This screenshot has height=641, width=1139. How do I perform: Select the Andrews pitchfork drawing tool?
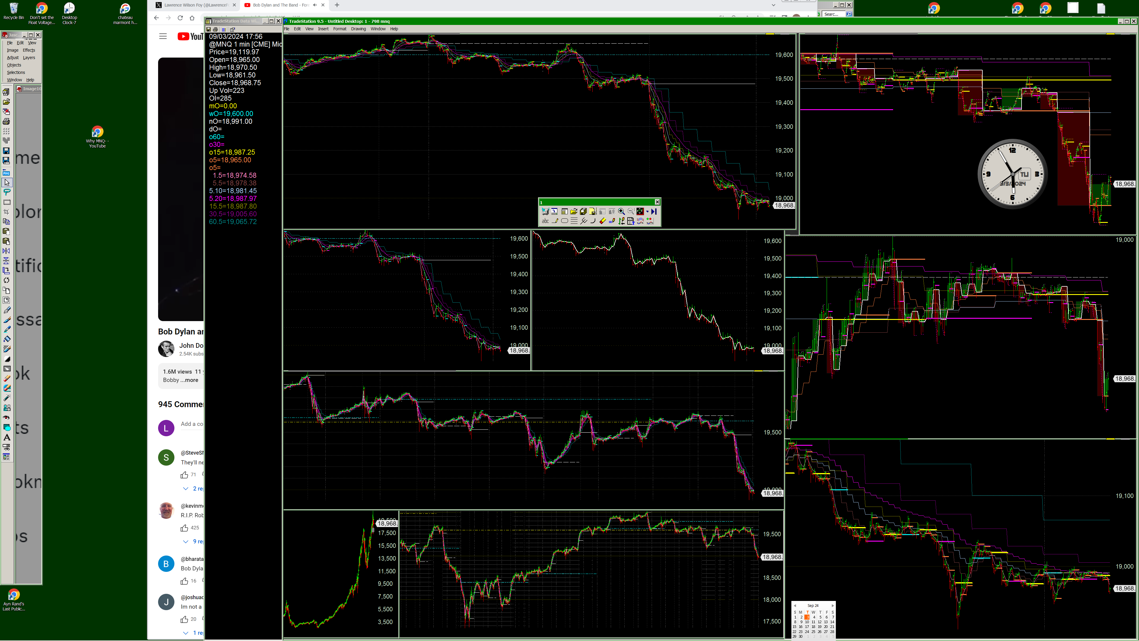tap(584, 221)
